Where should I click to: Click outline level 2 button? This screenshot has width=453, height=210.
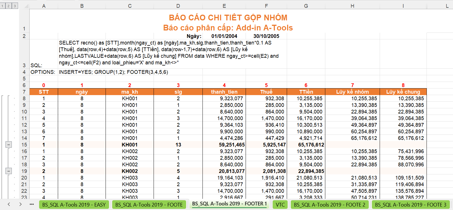[9, 6]
